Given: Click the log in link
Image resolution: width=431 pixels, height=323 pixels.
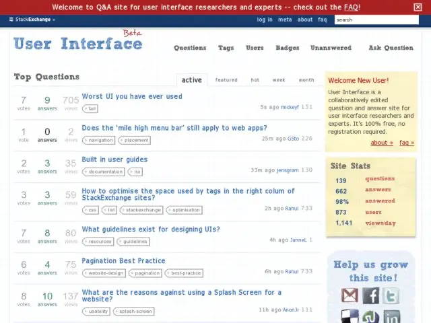Looking at the screenshot, I should tap(265, 20).
